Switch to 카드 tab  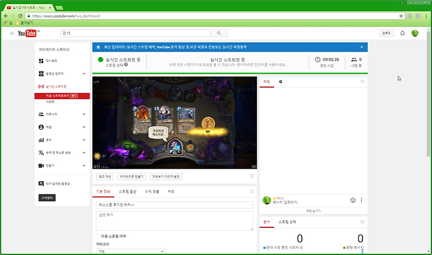tap(171, 191)
